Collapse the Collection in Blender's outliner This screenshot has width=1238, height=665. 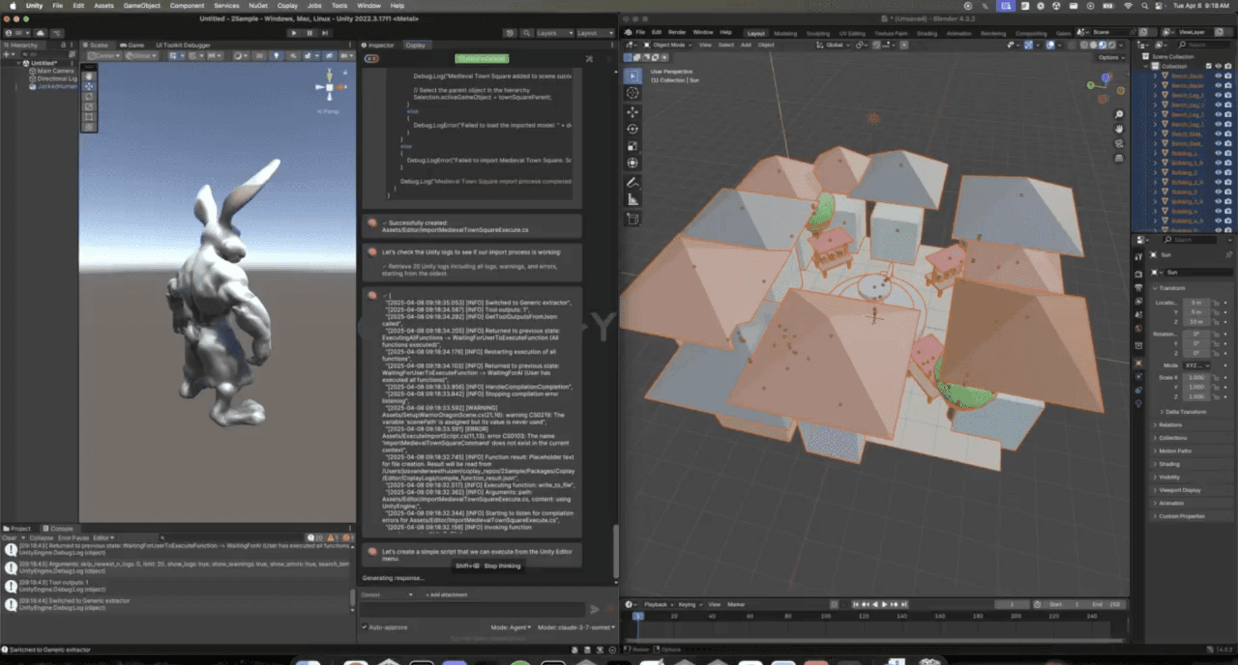click(x=1146, y=66)
